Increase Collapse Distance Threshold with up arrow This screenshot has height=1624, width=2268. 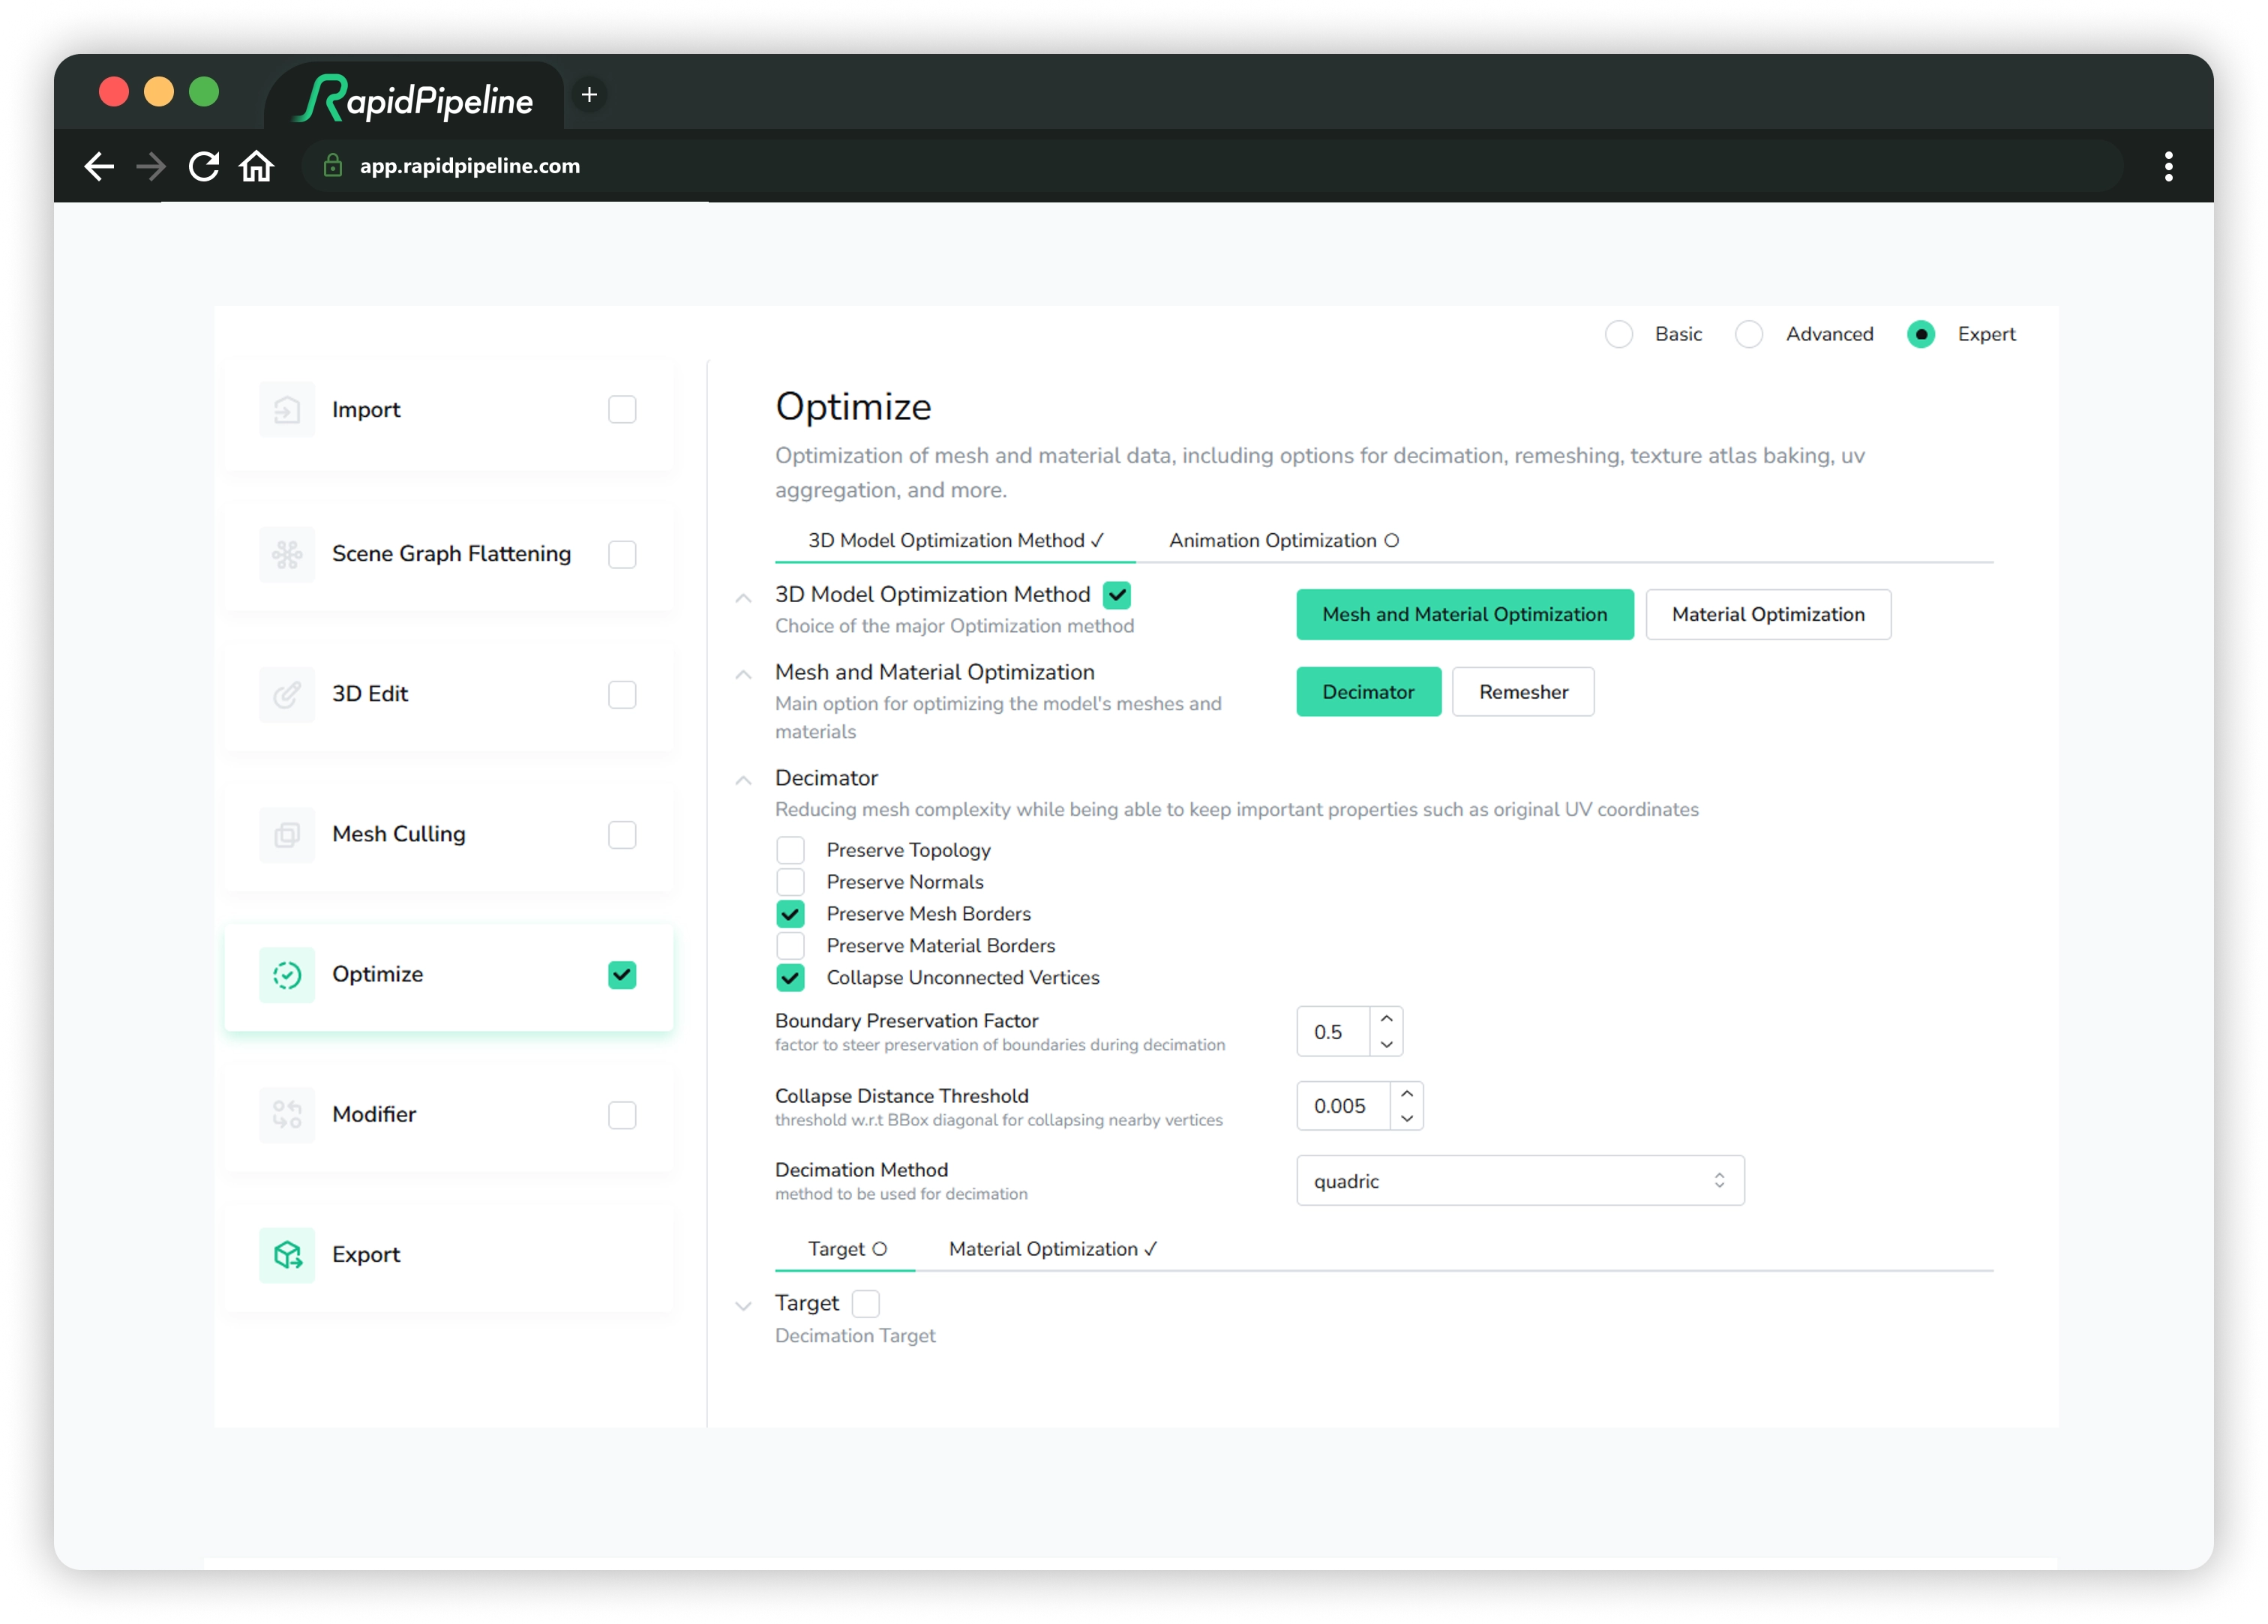pyautogui.click(x=1407, y=1094)
